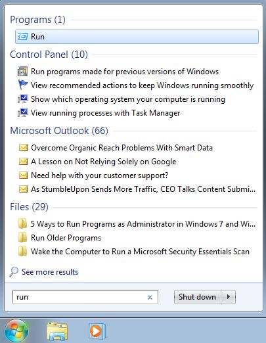Click the Windows Start orb
Screen dimensions: 266x343
coord(16,331)
